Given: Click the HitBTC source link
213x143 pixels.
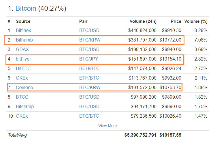Looking at the screenshot, I should click(23, 68).
